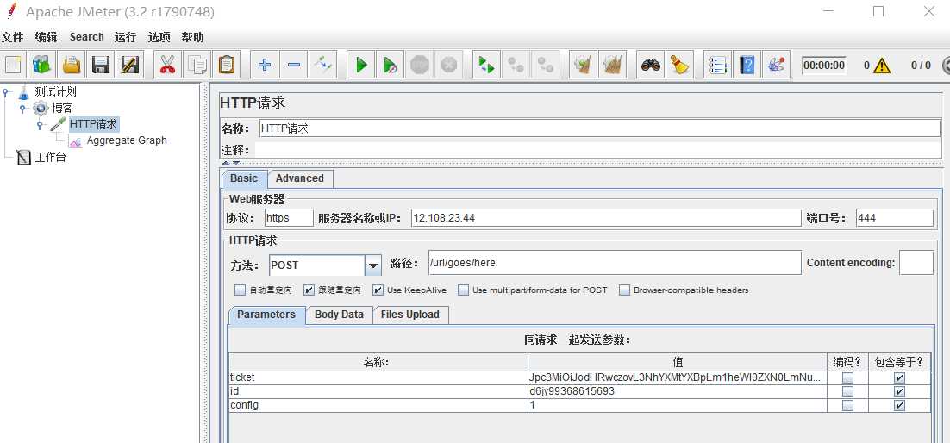Open the Templates toolbar icon

(x=41, y=65)
